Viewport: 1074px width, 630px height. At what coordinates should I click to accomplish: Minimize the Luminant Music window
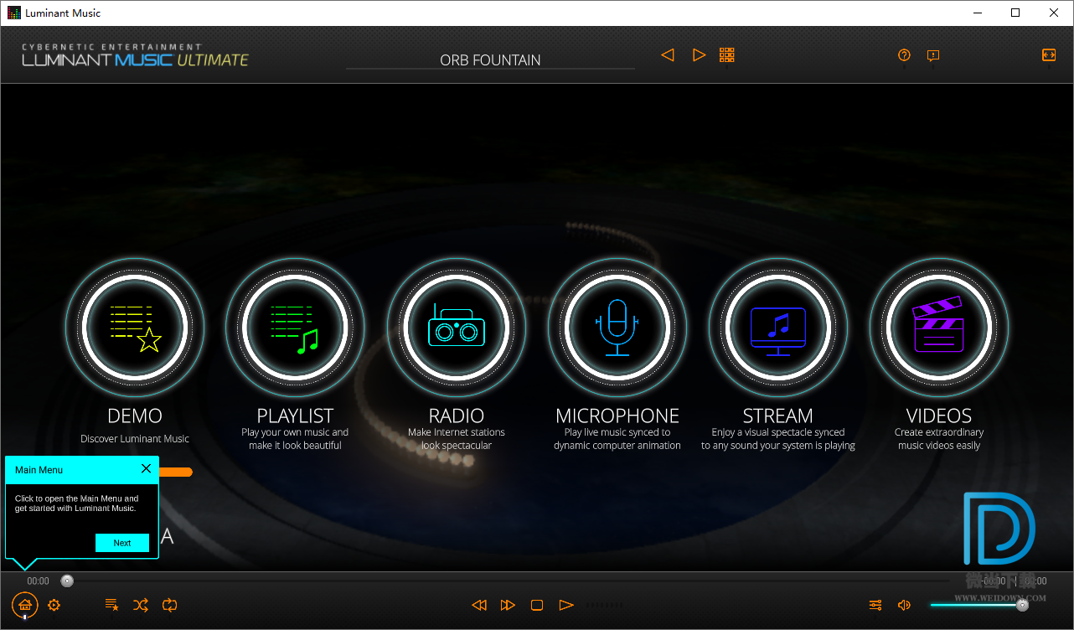(x=977, y=13)
